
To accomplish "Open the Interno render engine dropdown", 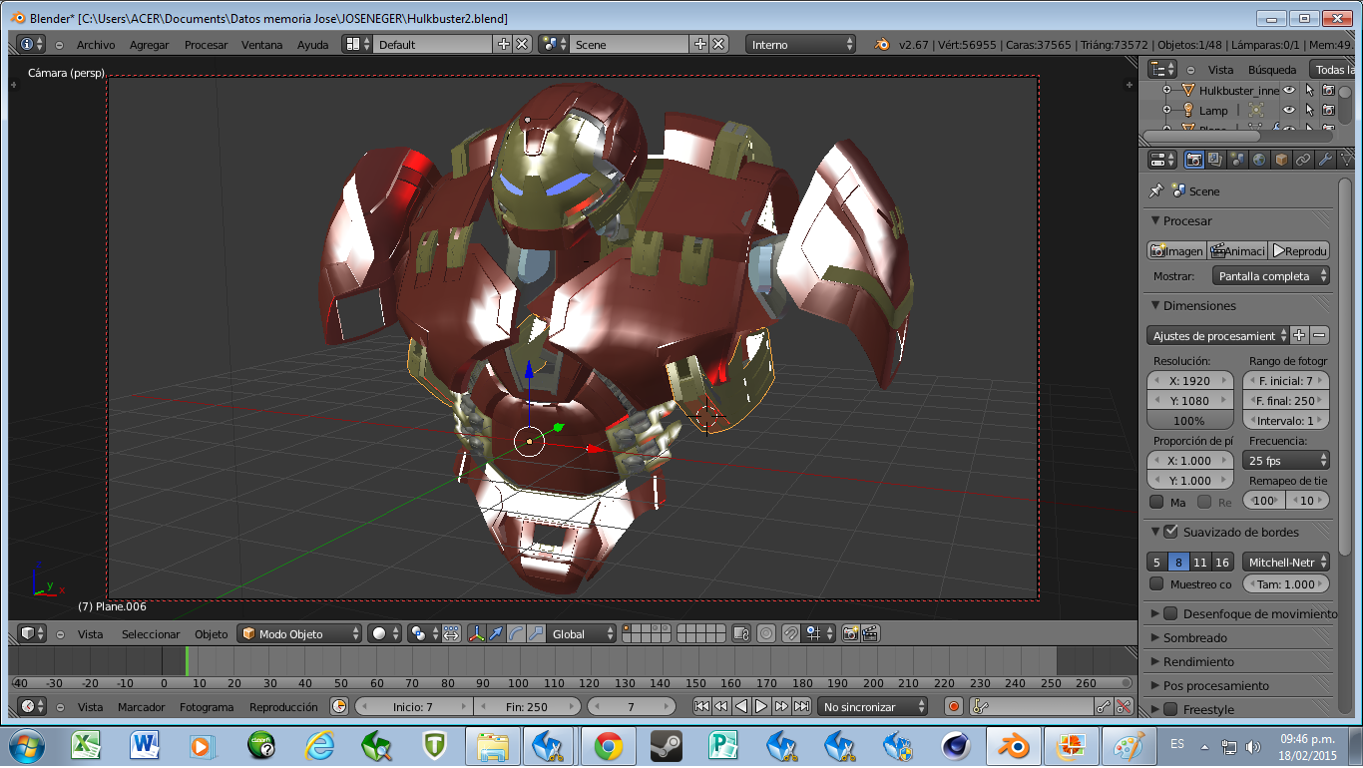I will click(x=801, y=44).
